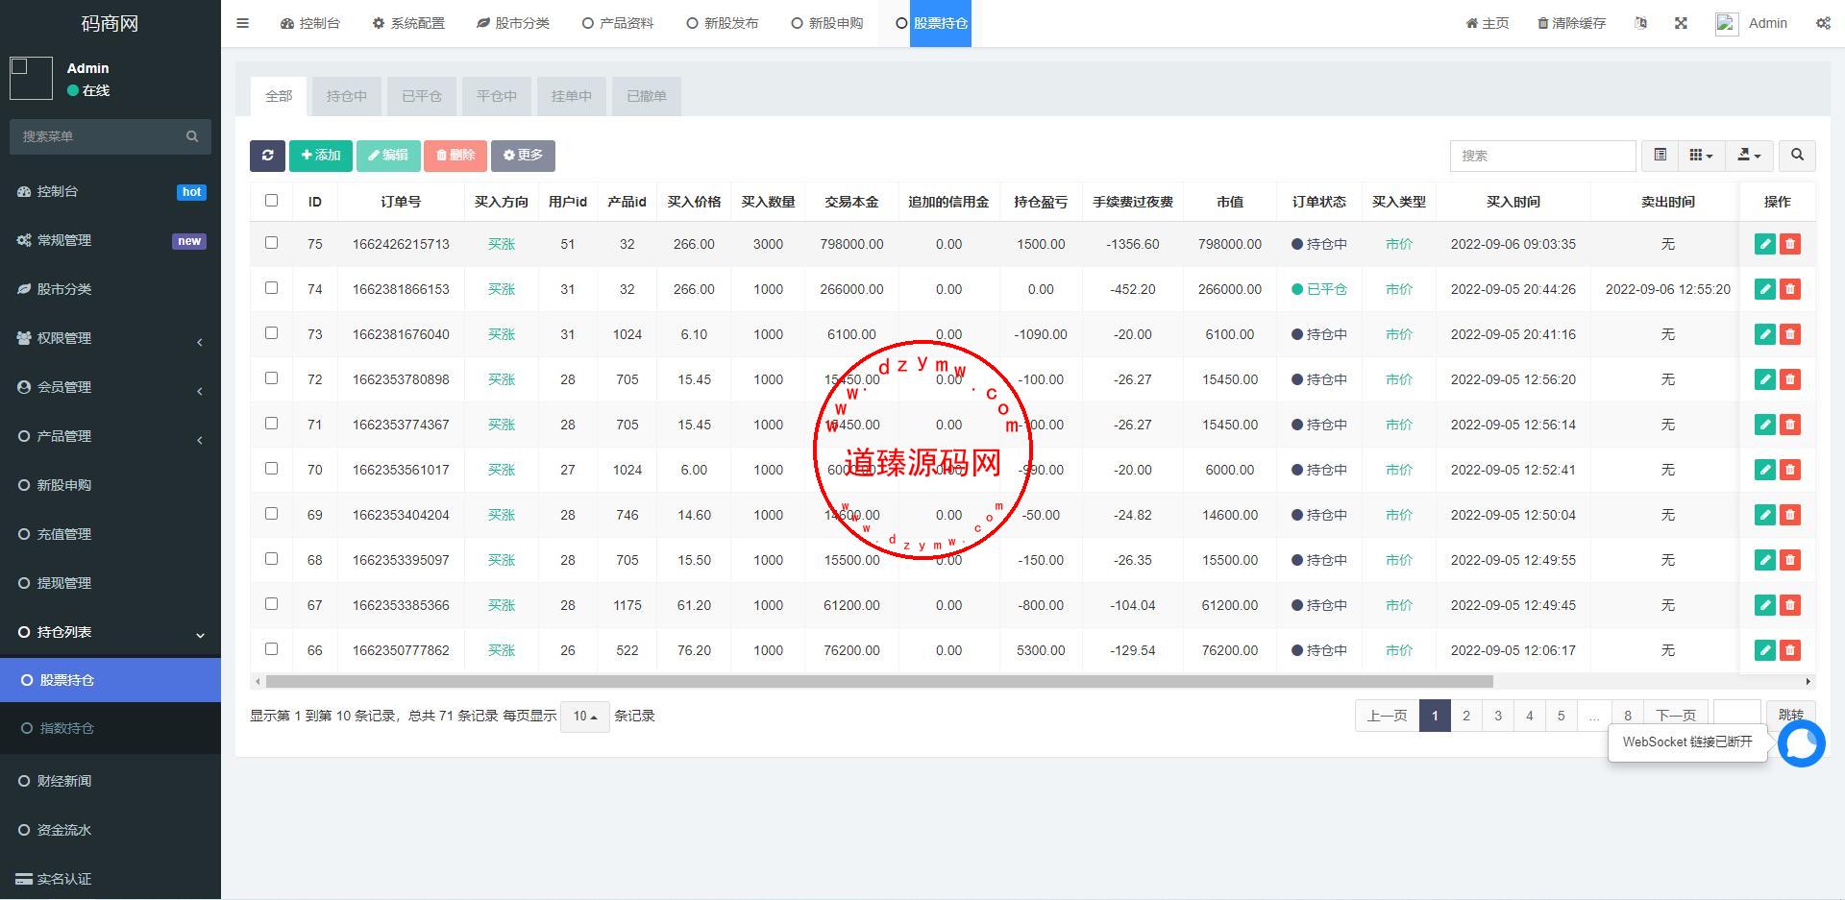Check the row with ID 74
The width and height of the screenshot is (1845, 900).
(x=271, y=288)
